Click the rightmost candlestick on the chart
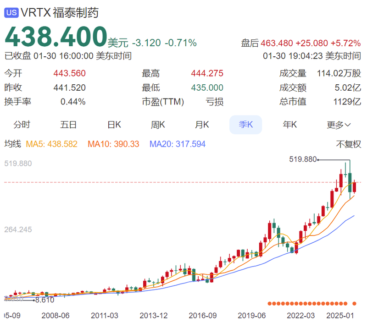This screenshot has height=322, width=367. [x=354, y=186]
